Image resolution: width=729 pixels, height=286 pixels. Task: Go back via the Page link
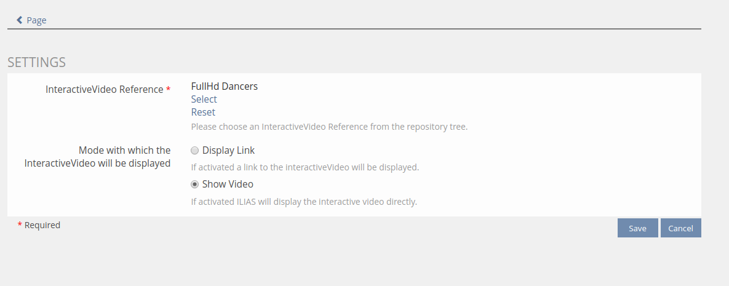pos(36,20)
